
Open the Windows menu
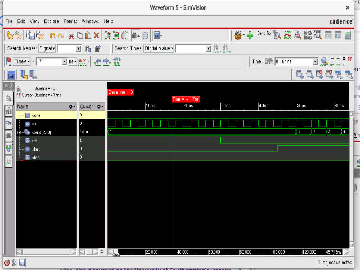pyautogui.click(x=90, y=21)
